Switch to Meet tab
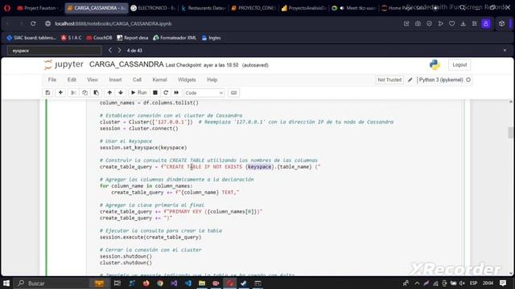Viewport: 515px width, 289px height. [354, 8]
